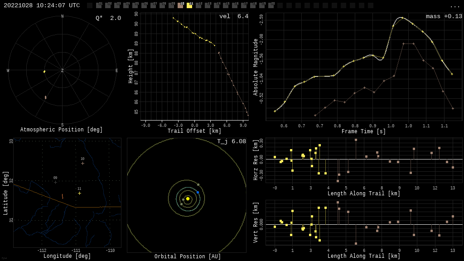Click the Sun at orbital plot center

click(188, 198)
